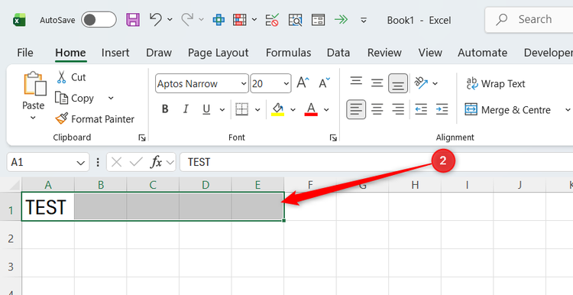The image size is (573, 295).
Task: Increase font size with larger A icon
Action: [303, 83]
